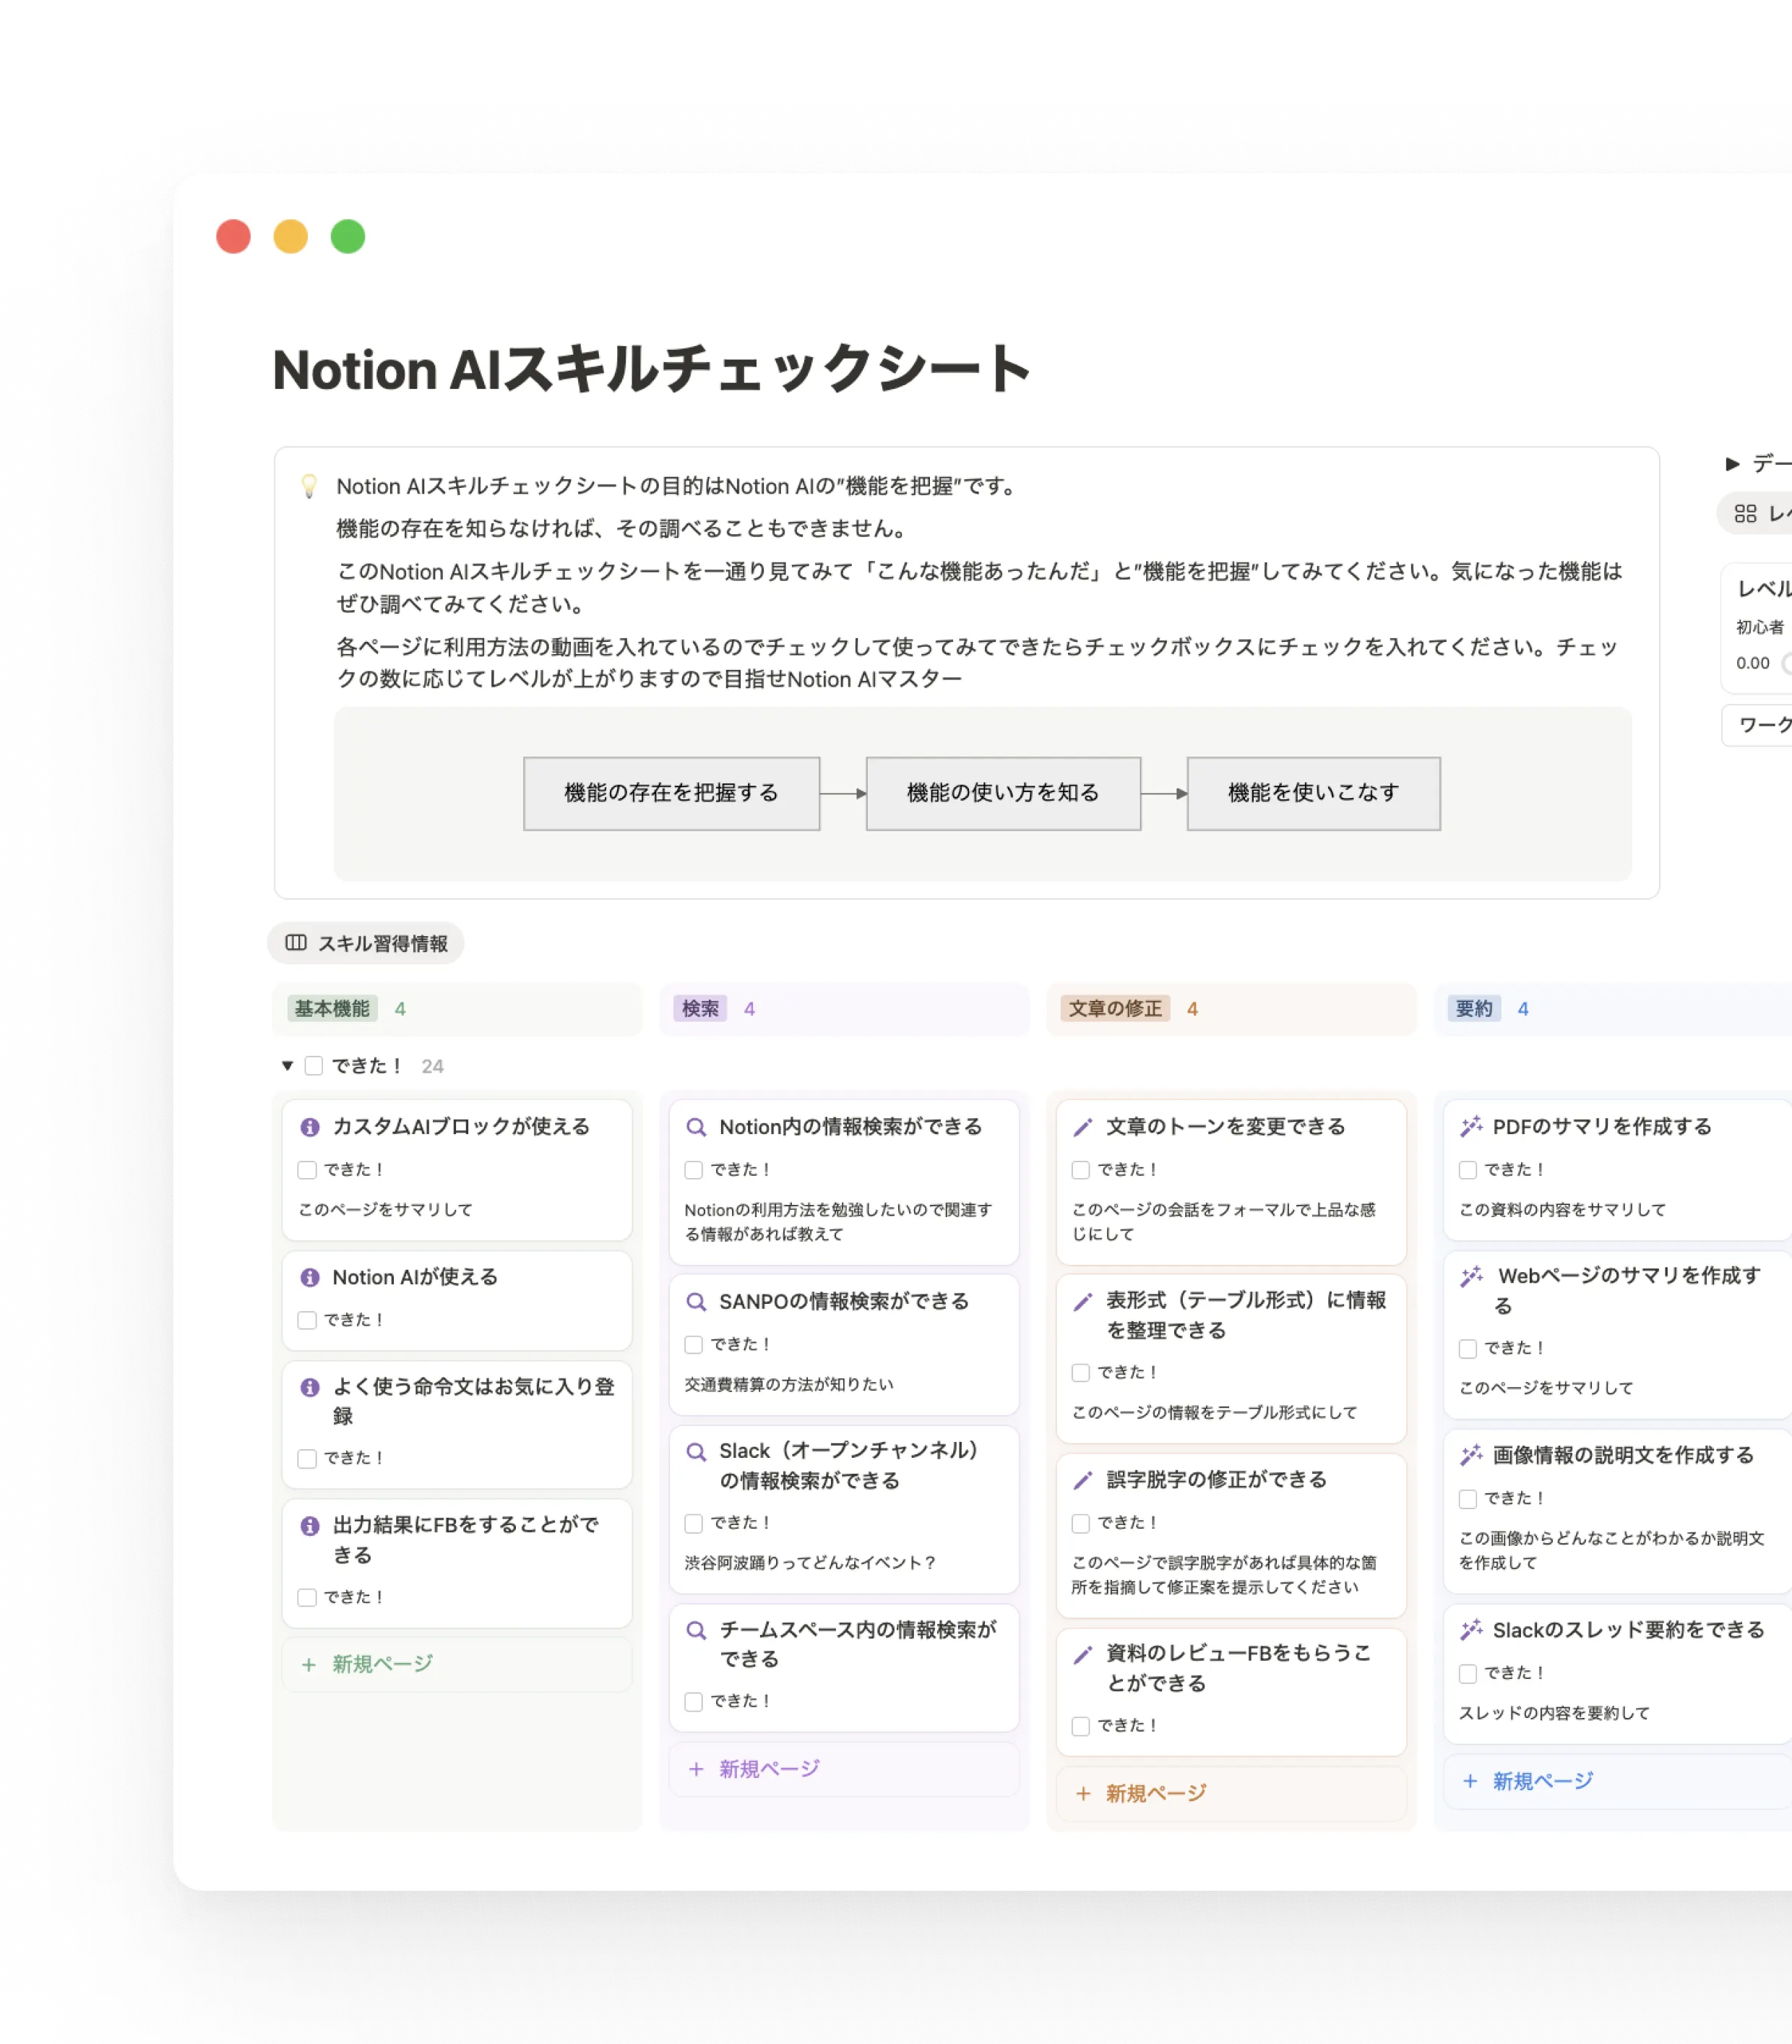This screenshot has width=1792, height=2044.
Task: Click search icon on Notion内の情報検索ができる card
Action: pyautogui.click(x=696, y=1127)
